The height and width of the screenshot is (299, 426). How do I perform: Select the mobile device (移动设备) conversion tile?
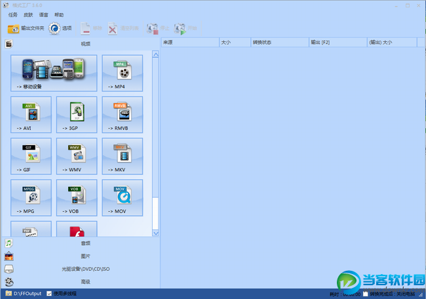click(54, 73)
